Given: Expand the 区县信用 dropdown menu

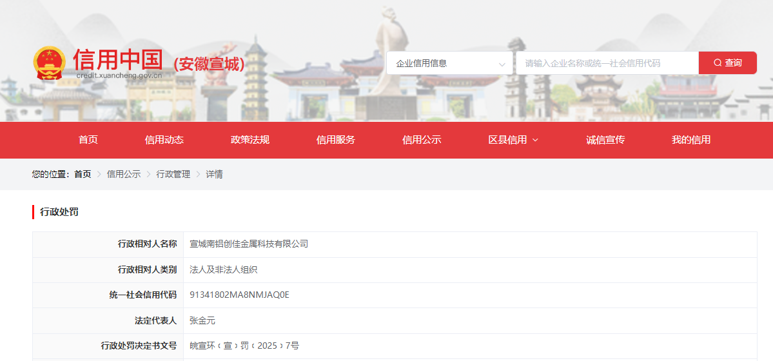Looking at the screenshot, I should [x=513, y=140].
